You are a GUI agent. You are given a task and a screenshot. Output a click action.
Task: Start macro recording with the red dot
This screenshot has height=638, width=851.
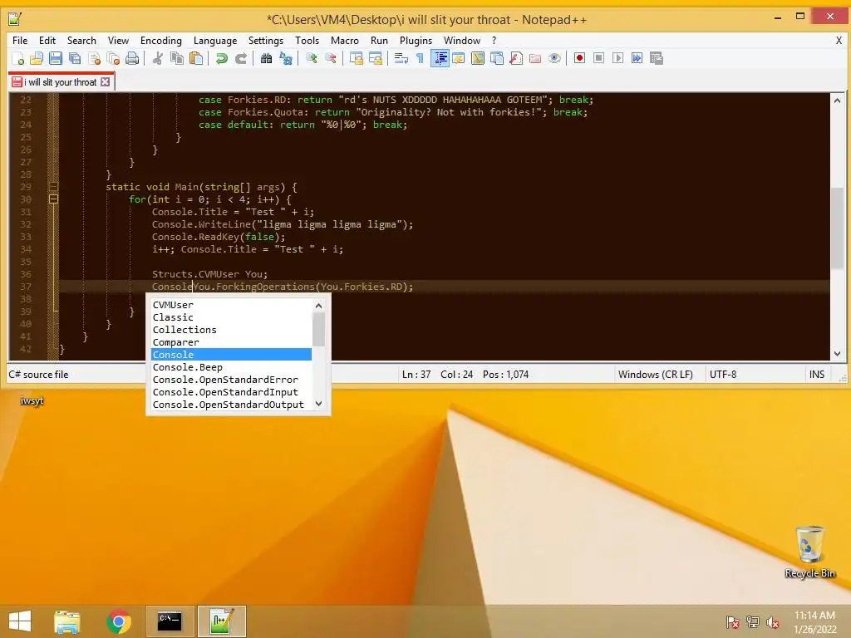click(x=579, y=58)
